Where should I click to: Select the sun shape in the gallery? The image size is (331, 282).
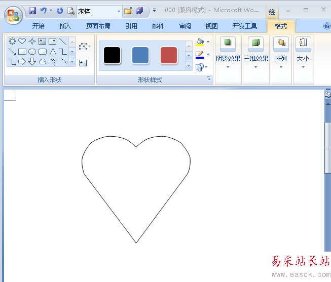click(x=12, y=41)
